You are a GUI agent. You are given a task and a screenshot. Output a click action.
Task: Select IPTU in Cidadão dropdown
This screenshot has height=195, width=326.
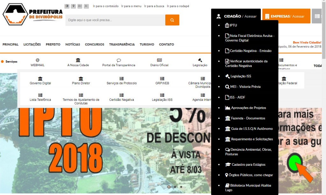(x=231, y=25)
